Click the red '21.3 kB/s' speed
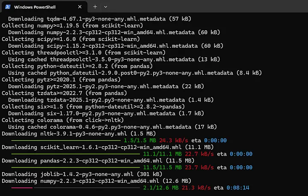This screenshot has width=308, height=196. click(x=196, y=188)
